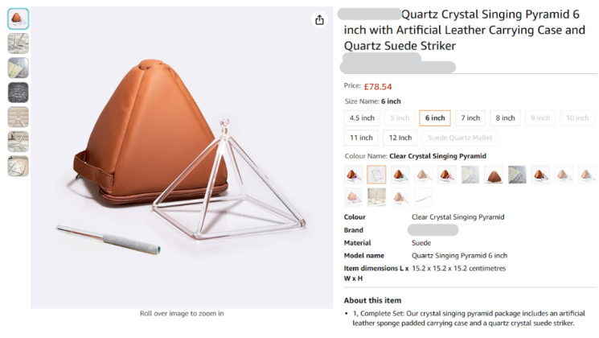Select the 11 inch size option
The width and height of the screenshot is (599, 338).
coord(361,138)
